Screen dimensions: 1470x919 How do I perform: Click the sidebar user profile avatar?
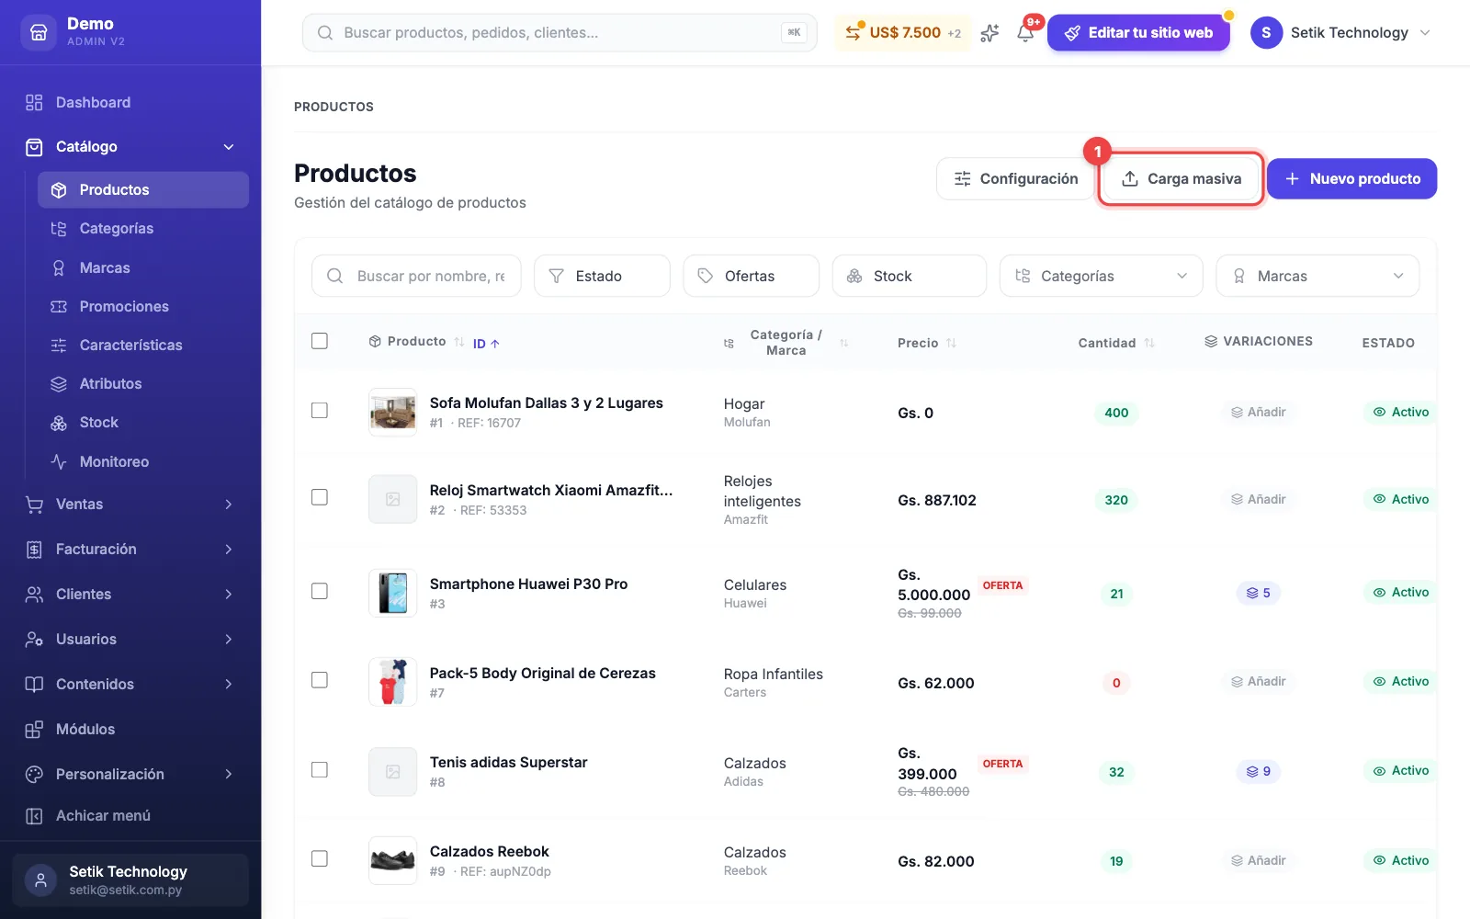[x=40, y=880]
